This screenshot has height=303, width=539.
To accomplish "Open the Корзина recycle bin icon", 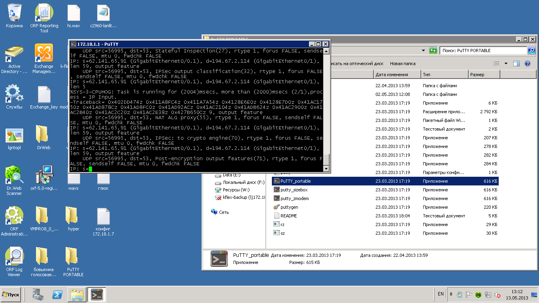I will point(14,16).
